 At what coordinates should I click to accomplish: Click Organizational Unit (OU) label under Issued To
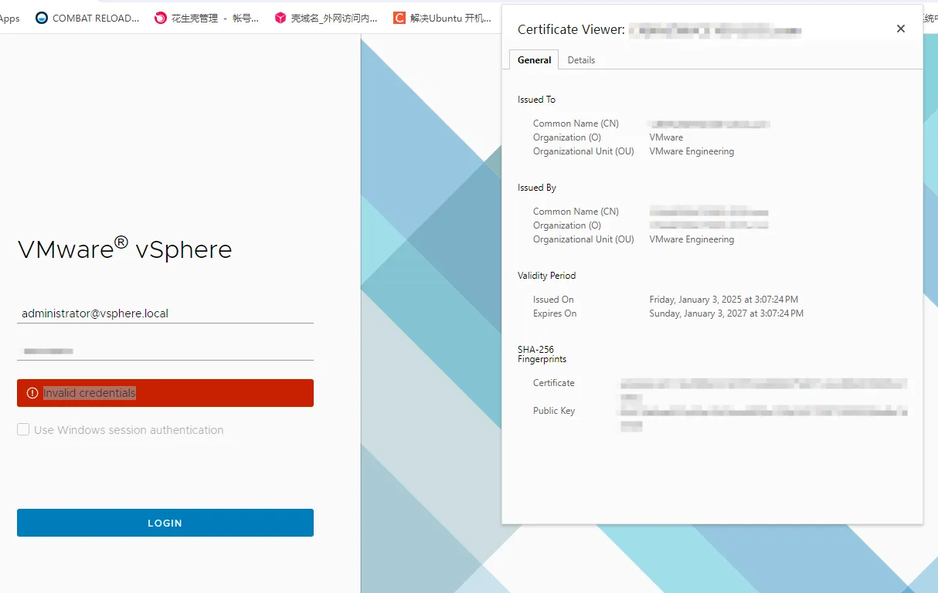(583, 151)
